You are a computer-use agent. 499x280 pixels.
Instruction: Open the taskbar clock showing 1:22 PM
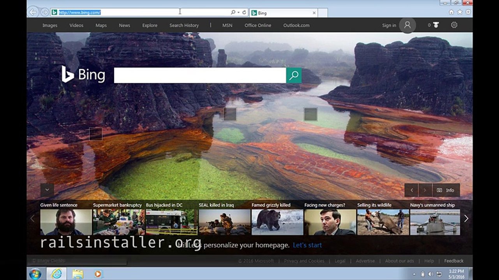click(456, 274)
